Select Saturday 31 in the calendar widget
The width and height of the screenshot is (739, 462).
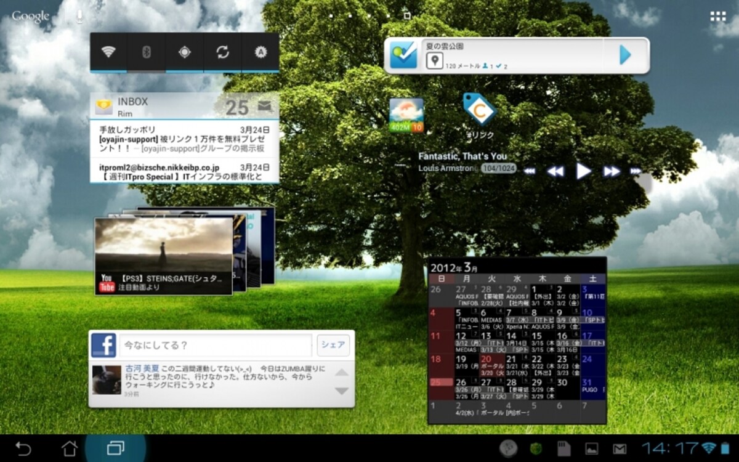pyautogui.click(x=593, y=388)
